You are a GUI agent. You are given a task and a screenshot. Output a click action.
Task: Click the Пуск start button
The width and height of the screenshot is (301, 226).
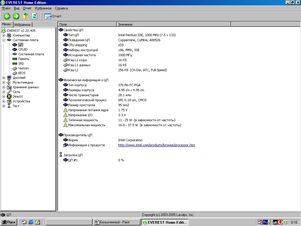pyautogui.click(x=9, y=222)
